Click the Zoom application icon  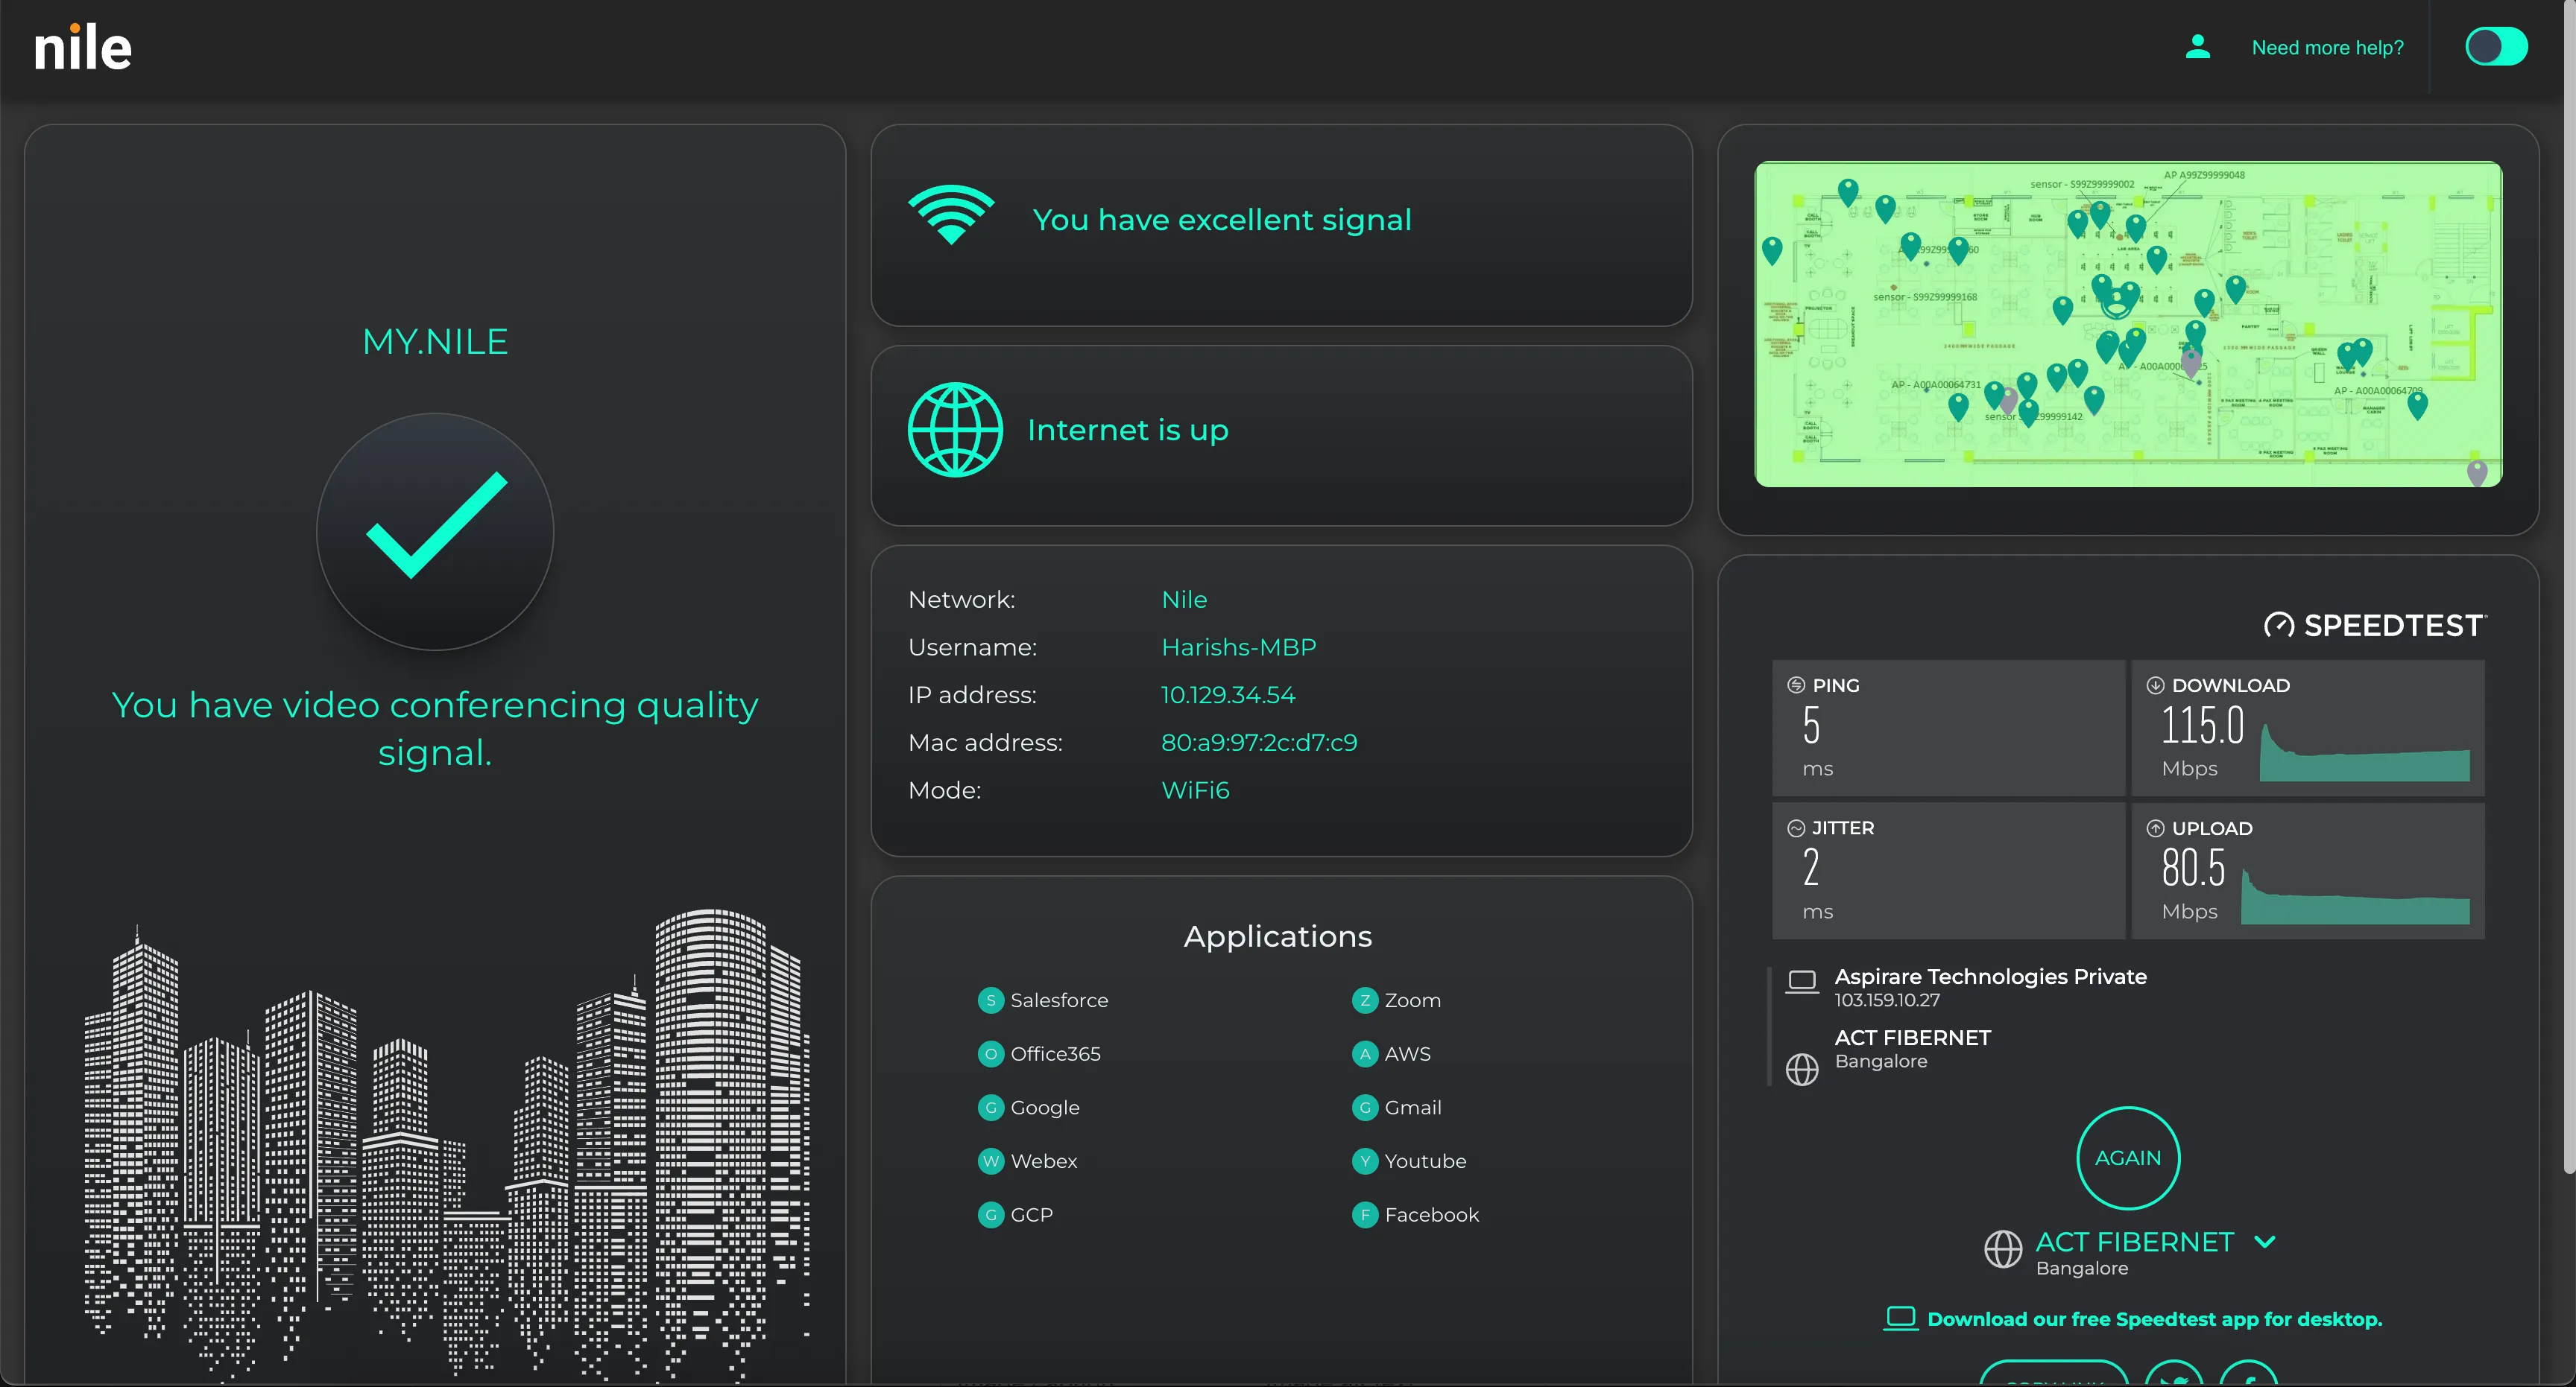tap(1364, 1000)
